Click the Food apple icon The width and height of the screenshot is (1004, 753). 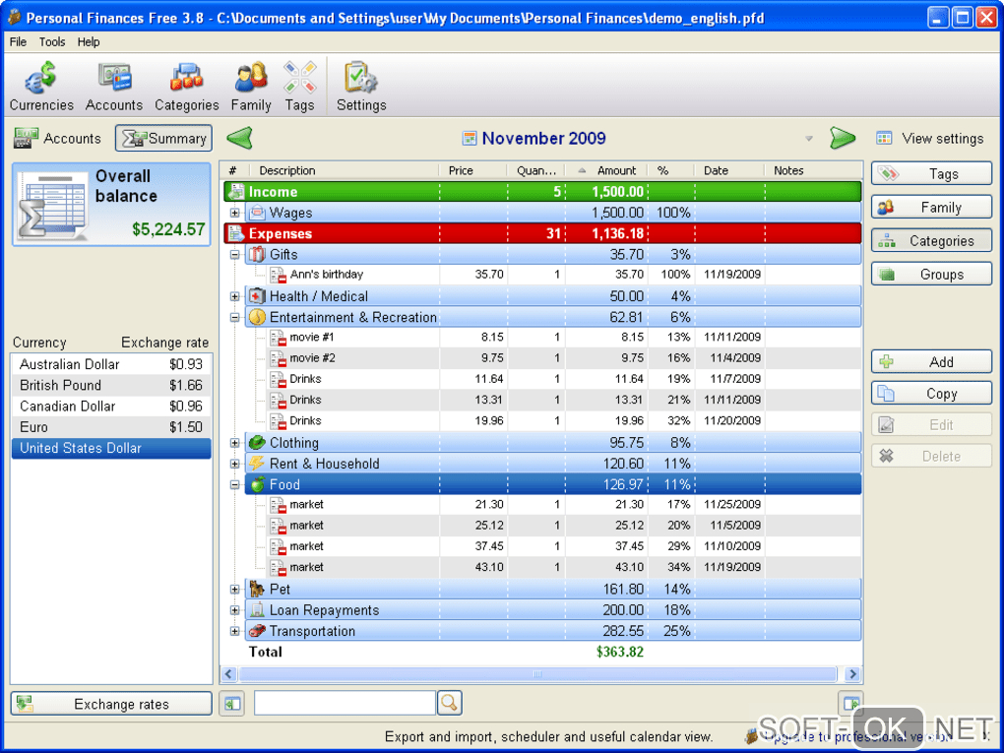(257, 484)
